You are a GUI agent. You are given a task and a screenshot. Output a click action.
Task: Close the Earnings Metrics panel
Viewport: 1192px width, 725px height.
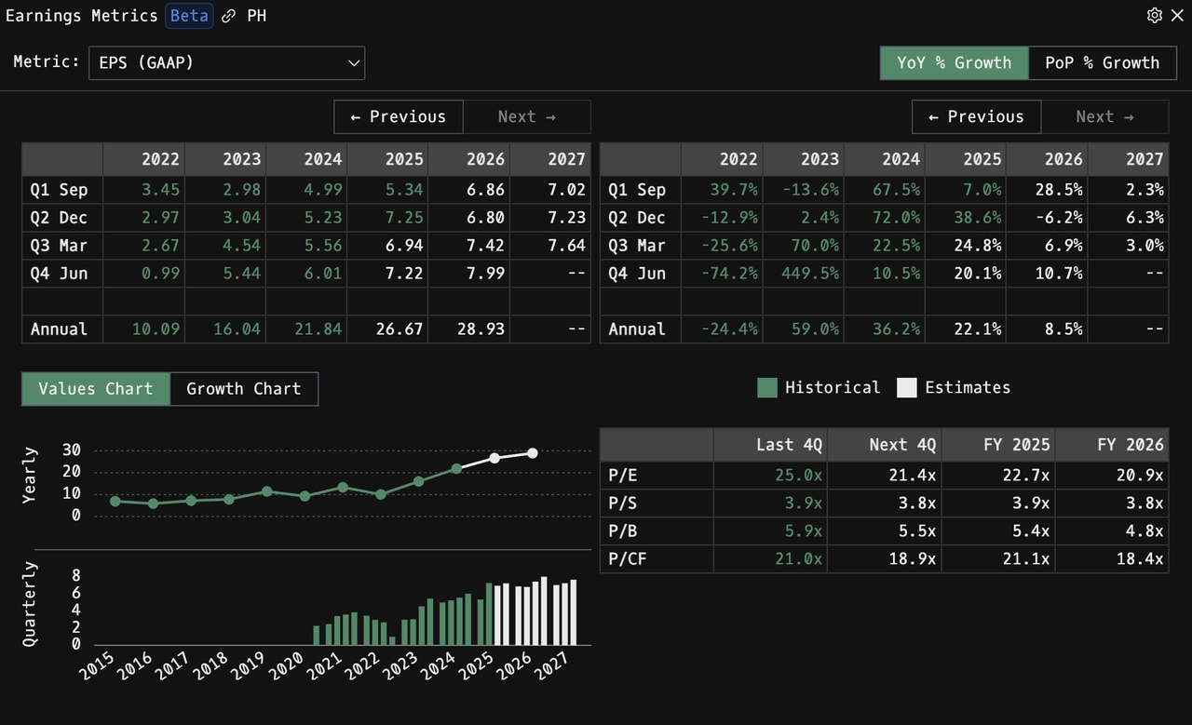[1177, 15]
